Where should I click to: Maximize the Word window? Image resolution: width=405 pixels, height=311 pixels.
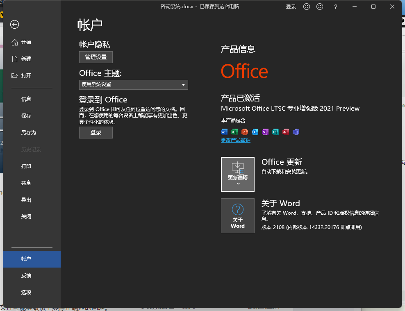click(373, 7)
